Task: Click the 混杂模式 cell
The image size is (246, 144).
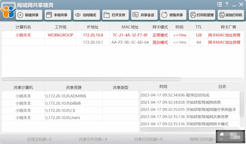Action: (x=160, y=42)
